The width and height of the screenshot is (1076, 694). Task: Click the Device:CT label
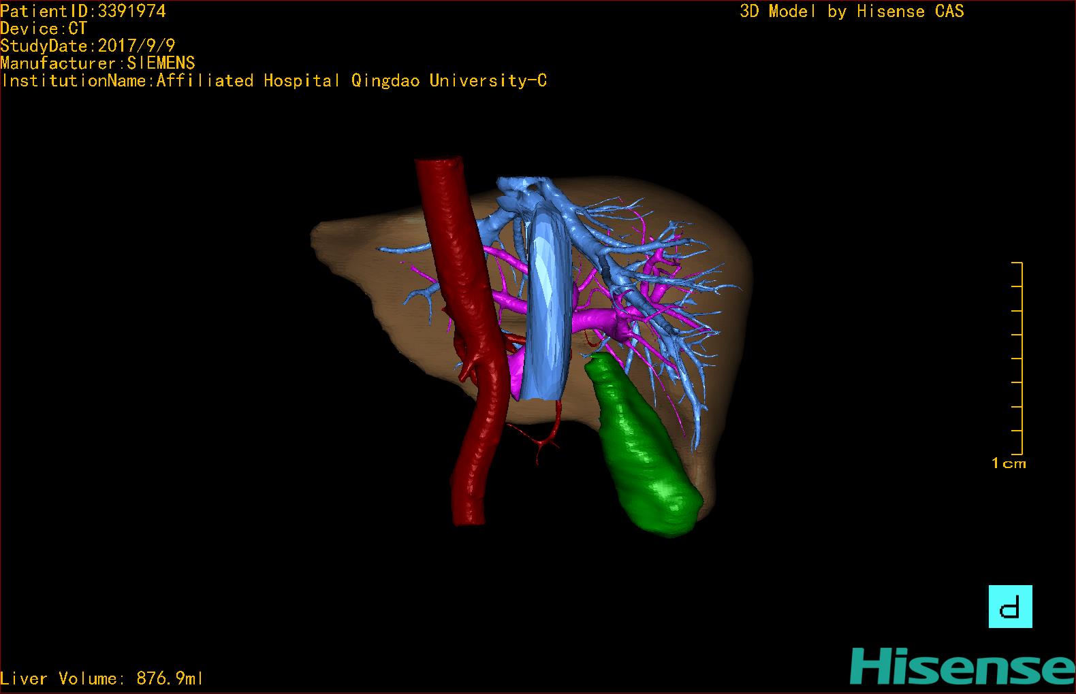[44, 29]
